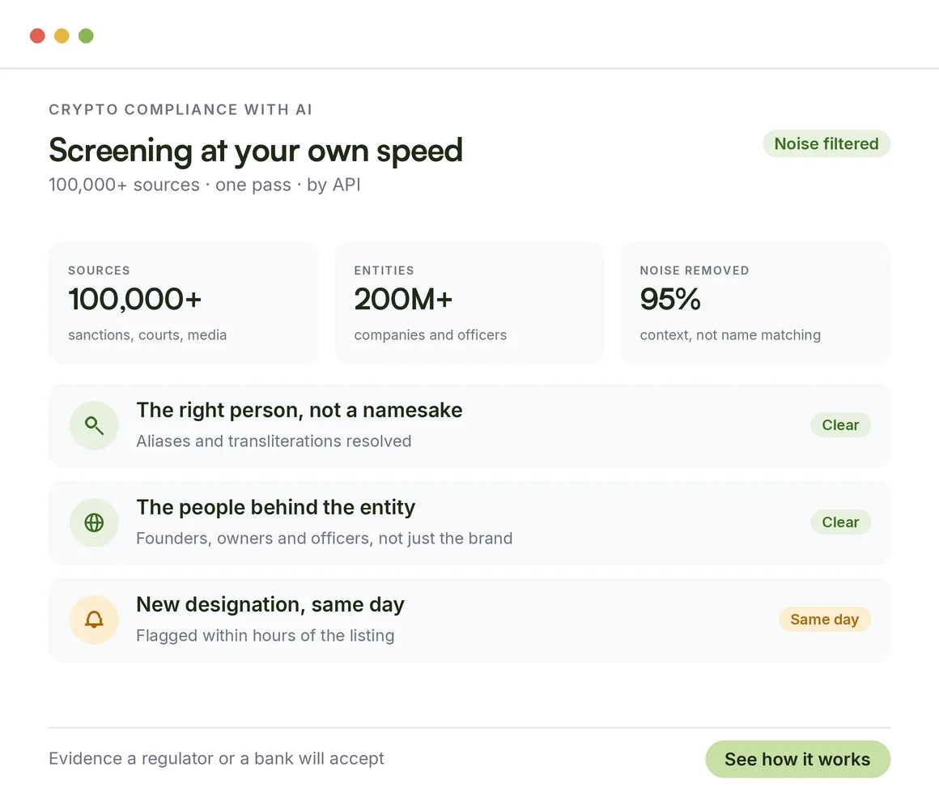Click the yellow minimize window dot
Image resolution: width=939 pixels, height=810 pixels.
coord(62,36)
